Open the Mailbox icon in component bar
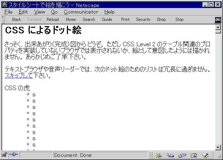This screenshot has width=223, height=160. tap(170, 155)
